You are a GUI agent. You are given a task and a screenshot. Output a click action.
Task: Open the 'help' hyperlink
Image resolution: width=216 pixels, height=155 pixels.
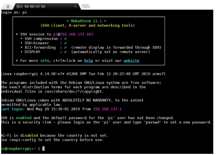coord(88,61)
